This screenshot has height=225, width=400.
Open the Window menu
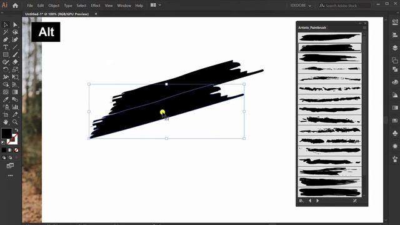point(124,6)
